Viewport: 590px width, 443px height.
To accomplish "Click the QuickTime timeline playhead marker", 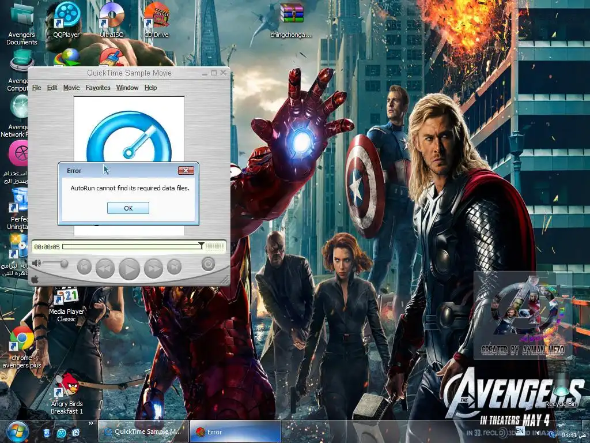I will click(201, 245).
